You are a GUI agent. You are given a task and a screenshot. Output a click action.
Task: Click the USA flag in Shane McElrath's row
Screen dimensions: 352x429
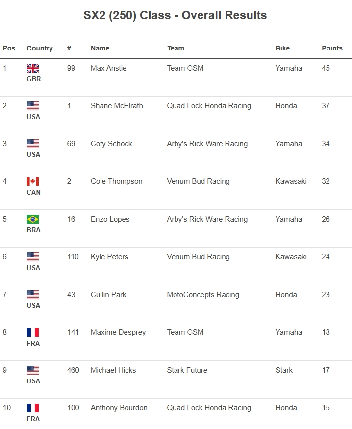[x=33, y=106]
